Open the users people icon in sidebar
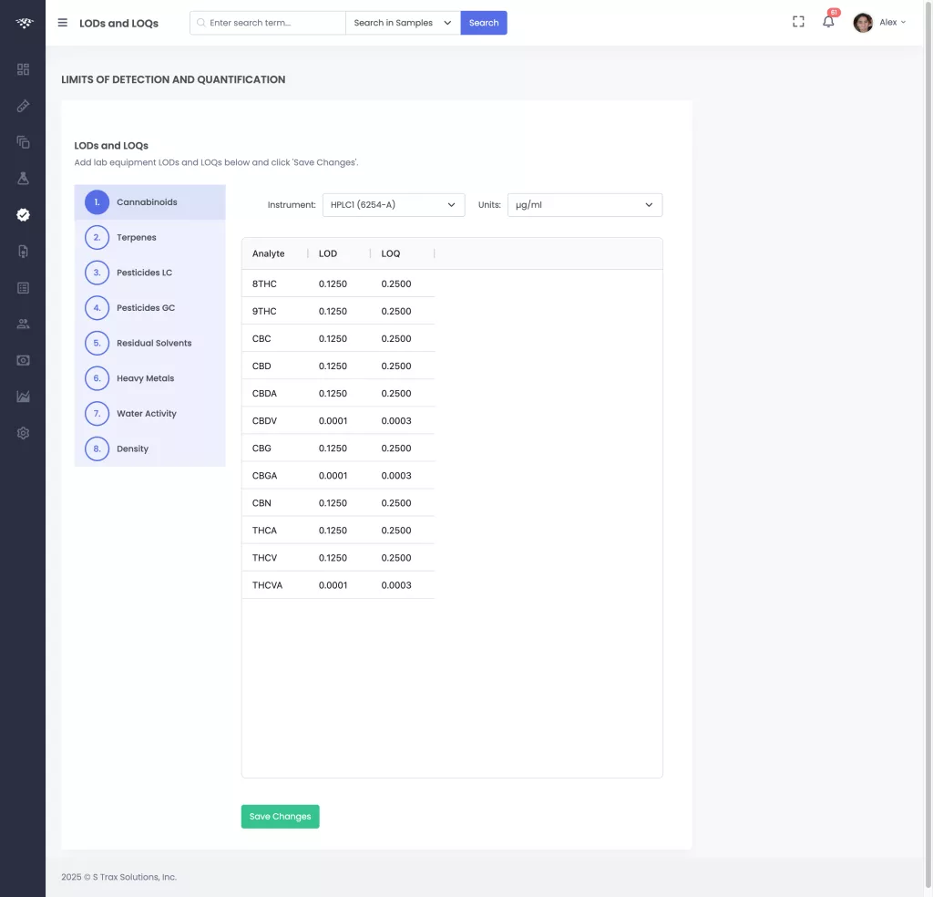This screenshot has height=897, width=933. coord(23,324)
